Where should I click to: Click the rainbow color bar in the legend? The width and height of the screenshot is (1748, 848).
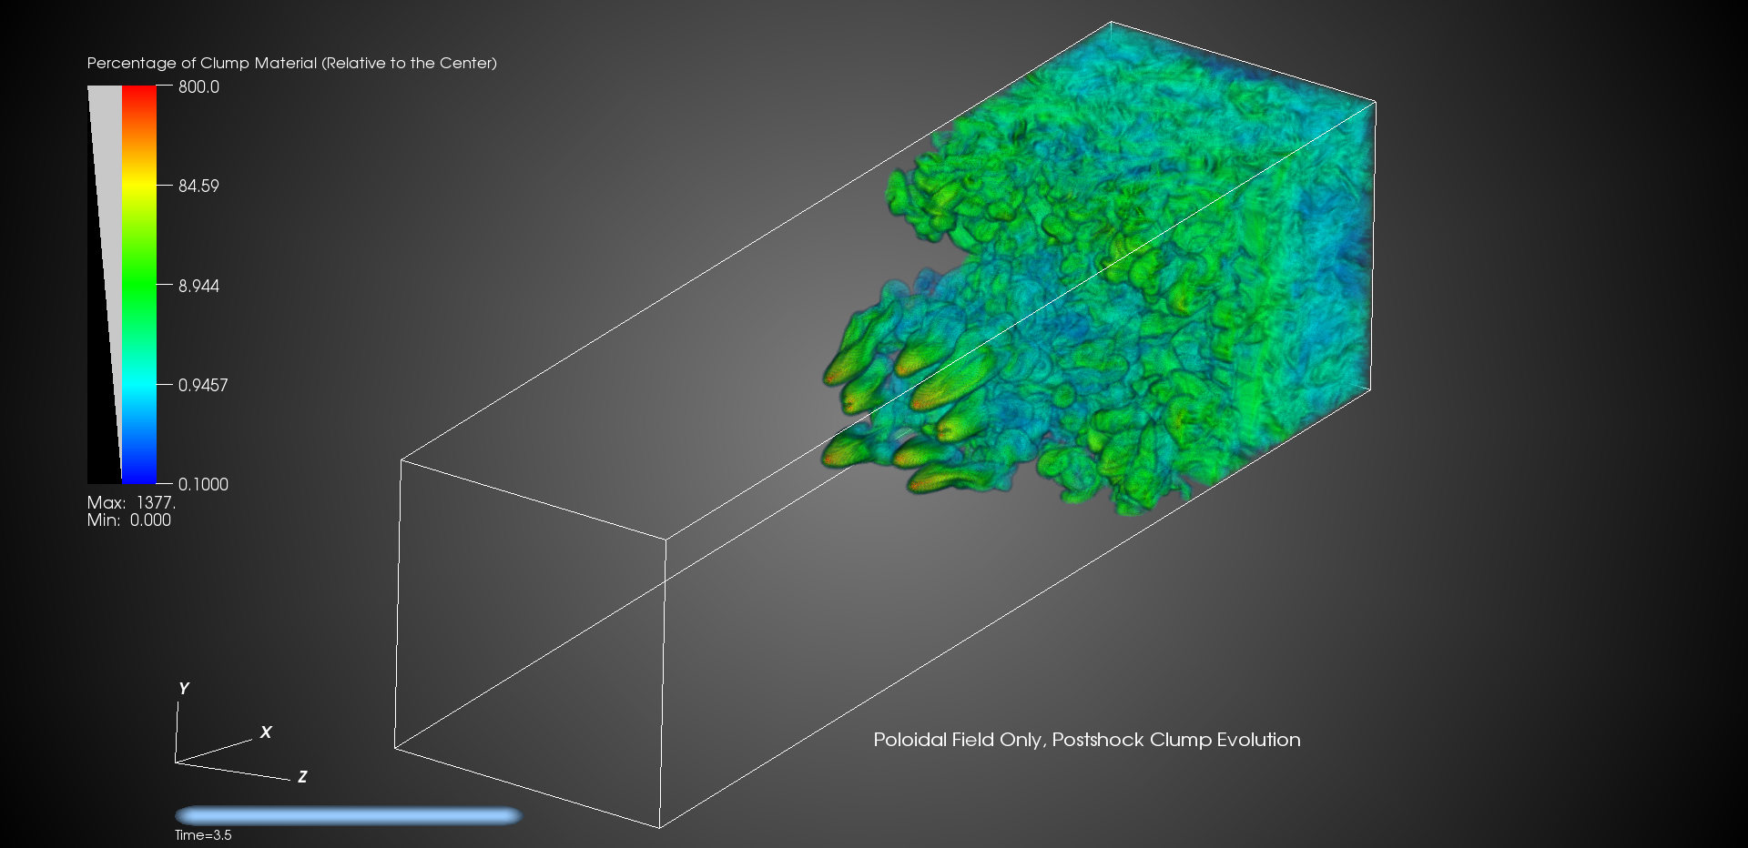click(x=139, y=285)
